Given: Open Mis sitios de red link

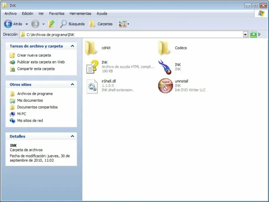Looking at the screenshot, I should (x=30, y=121).
